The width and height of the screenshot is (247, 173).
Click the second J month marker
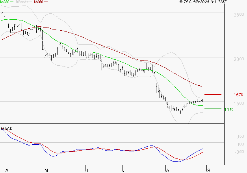(x=124, y=171)
